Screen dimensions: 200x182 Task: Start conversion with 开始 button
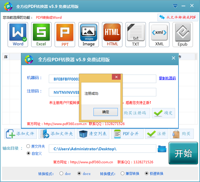pyautogui.click(x=183, y=153)
